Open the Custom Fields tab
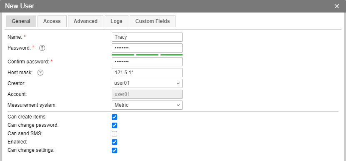This screenshot has height=161, width=346. (x=153, y=21)
